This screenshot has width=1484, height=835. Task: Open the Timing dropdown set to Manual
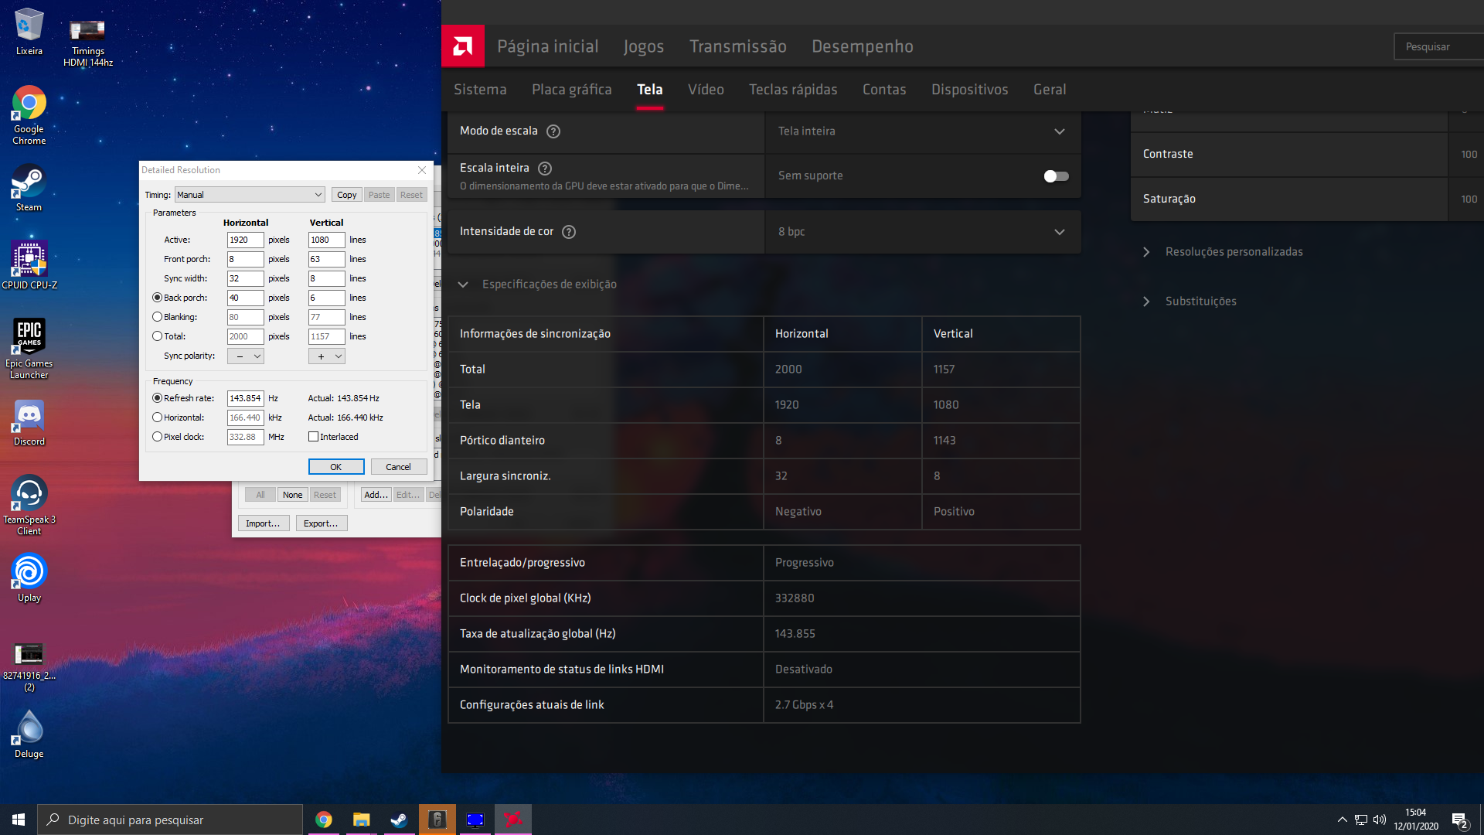(x=250, y=195)
